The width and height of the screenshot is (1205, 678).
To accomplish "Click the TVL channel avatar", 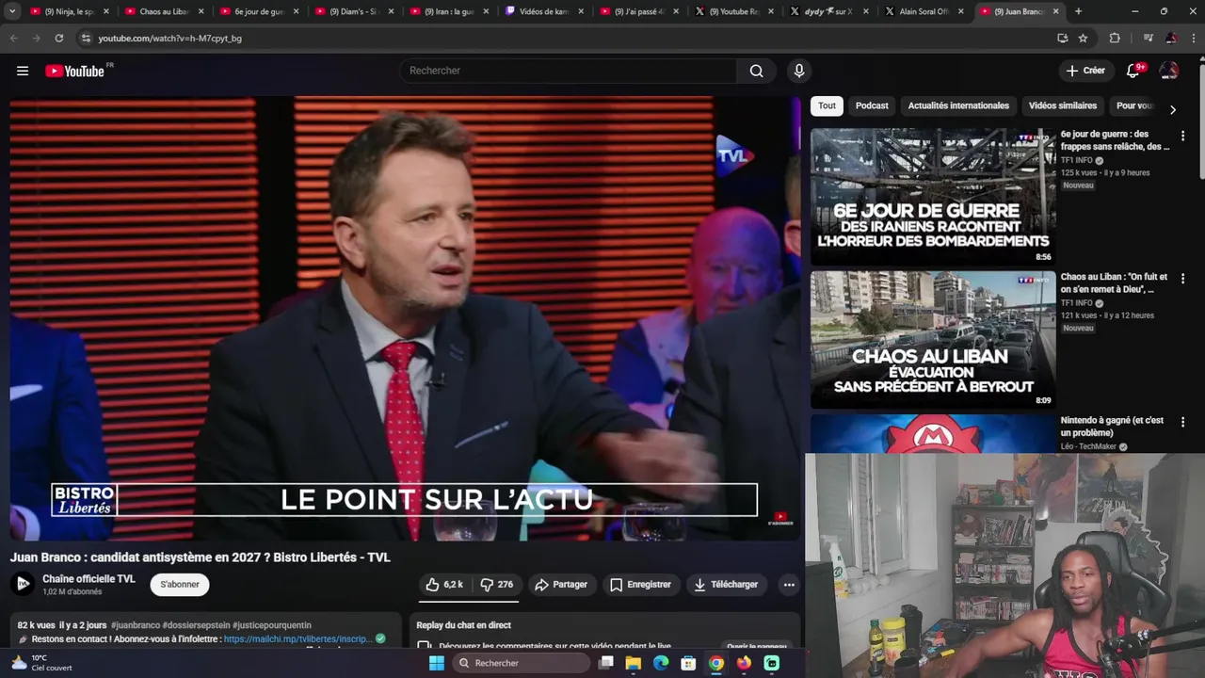I will coord(23,585).
